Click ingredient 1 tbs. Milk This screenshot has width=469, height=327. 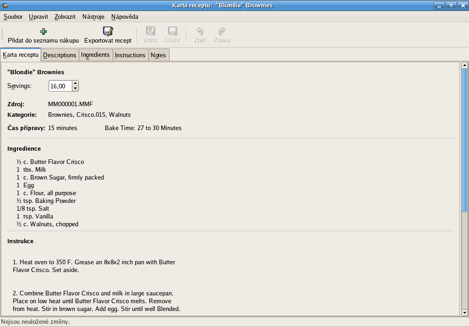tap(32, 169)
